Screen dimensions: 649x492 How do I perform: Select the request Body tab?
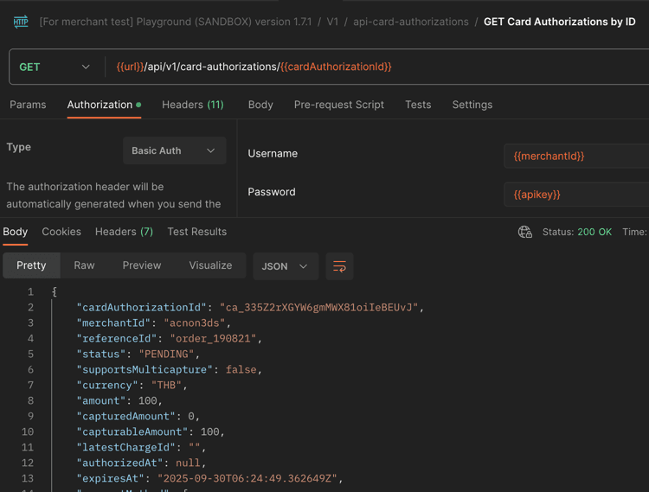[x=260, y=105]
